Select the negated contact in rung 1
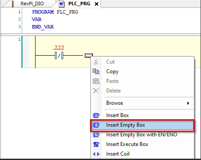Screen dimensions: 201x160 pyautogui.click(x=59, y=55)
